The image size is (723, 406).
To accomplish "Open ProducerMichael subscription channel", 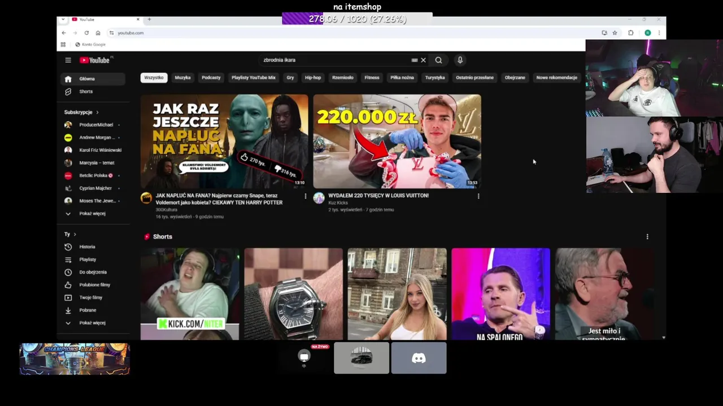I will point(93,125).
